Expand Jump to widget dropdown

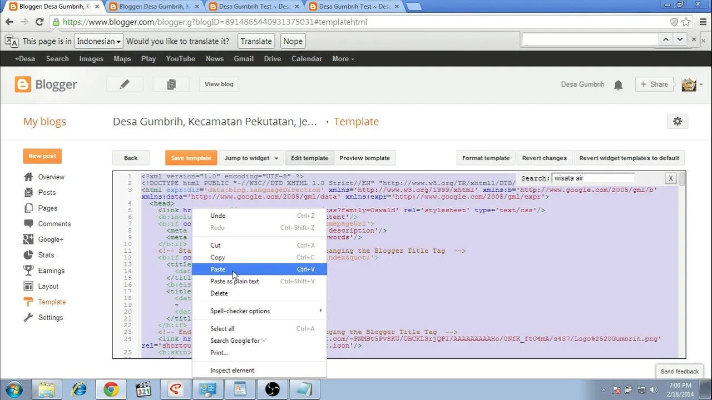[251, 158]
